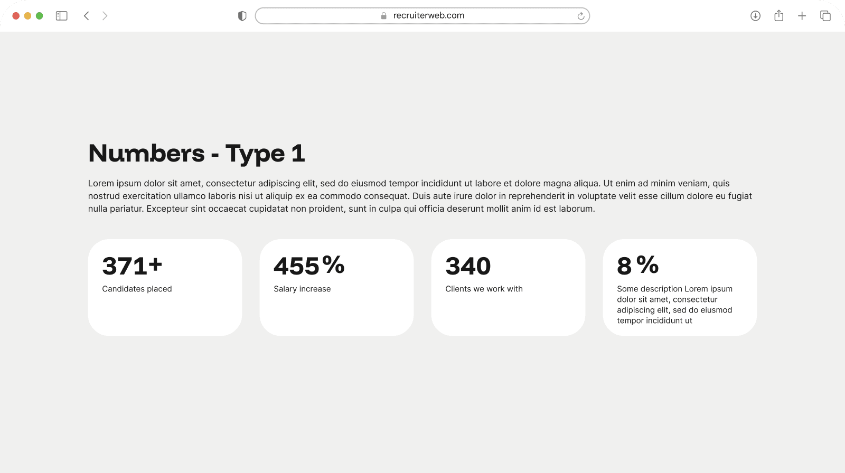Minimize the window with yellow button
The width and height of the screenshot is (845, 473).
click(27, 16)
